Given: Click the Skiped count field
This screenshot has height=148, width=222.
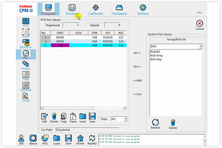Looking at the screenshot, I should tap(112, 25).
